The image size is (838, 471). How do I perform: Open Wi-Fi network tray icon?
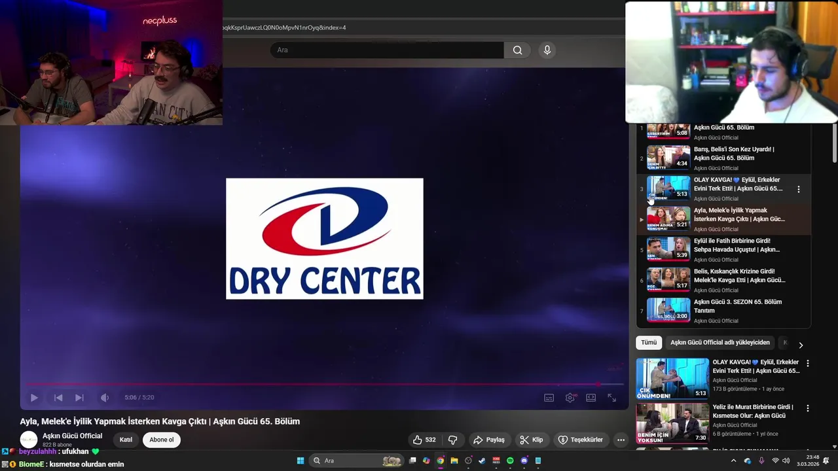coord(775,461)
